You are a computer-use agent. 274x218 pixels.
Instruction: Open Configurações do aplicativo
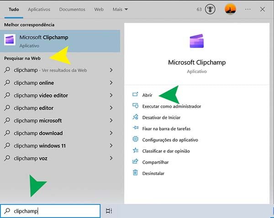pos(170,140)
